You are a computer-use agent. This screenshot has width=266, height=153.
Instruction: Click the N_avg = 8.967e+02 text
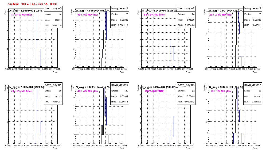pos(26,11)
